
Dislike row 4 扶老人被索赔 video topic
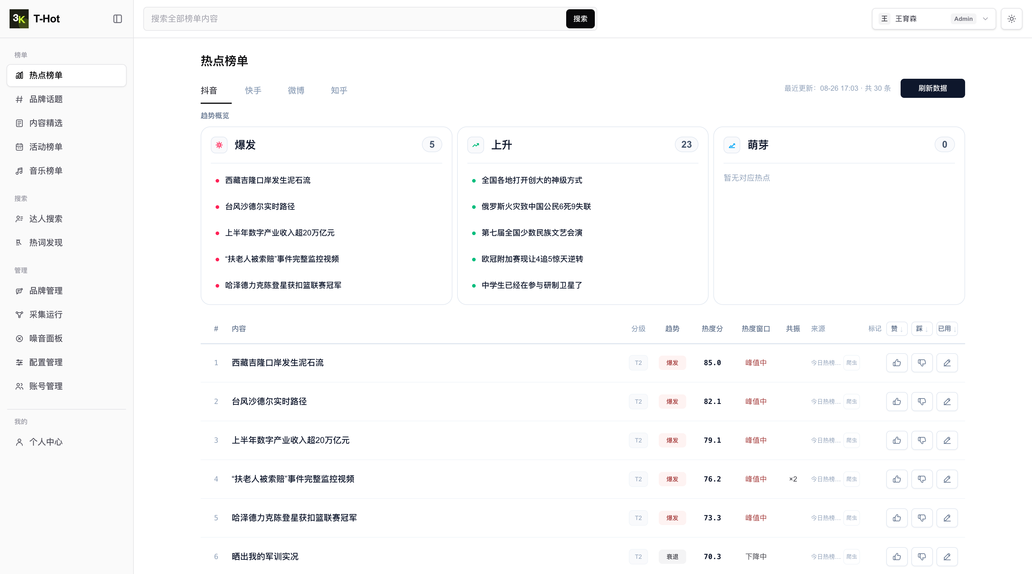click(x=922, y=479)
